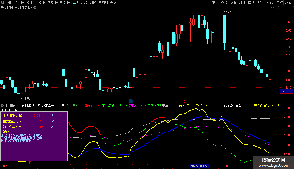
Task: Expand the 更多 periods menu
Action: point(114,3)
